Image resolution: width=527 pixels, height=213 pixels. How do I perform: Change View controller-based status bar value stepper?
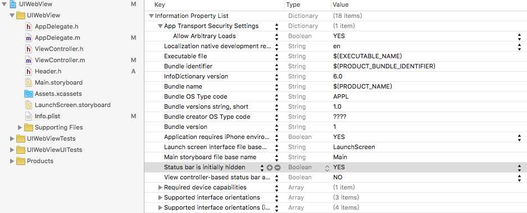point(520,178)
